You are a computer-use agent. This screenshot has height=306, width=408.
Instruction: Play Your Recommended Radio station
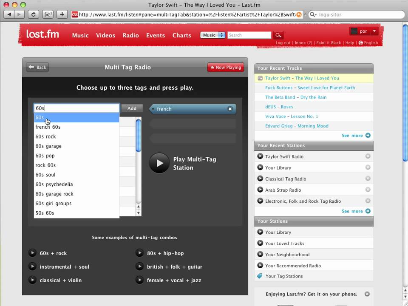[260, 265]
